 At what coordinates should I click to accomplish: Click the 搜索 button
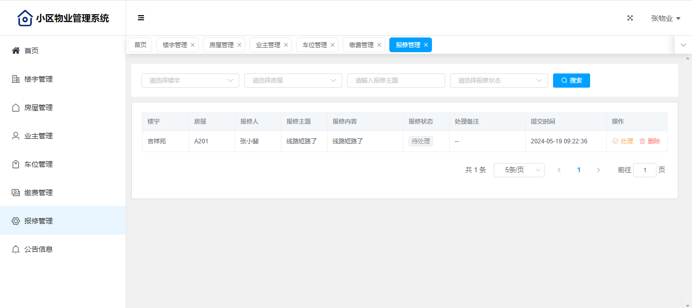[571, 81]
